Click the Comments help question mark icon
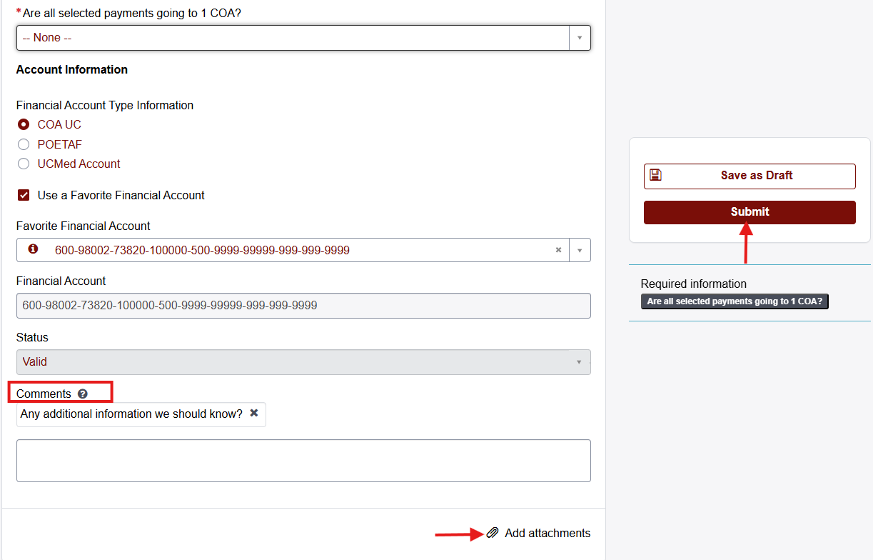The width and height of the screenshot is (873, 560). point(83,394)
